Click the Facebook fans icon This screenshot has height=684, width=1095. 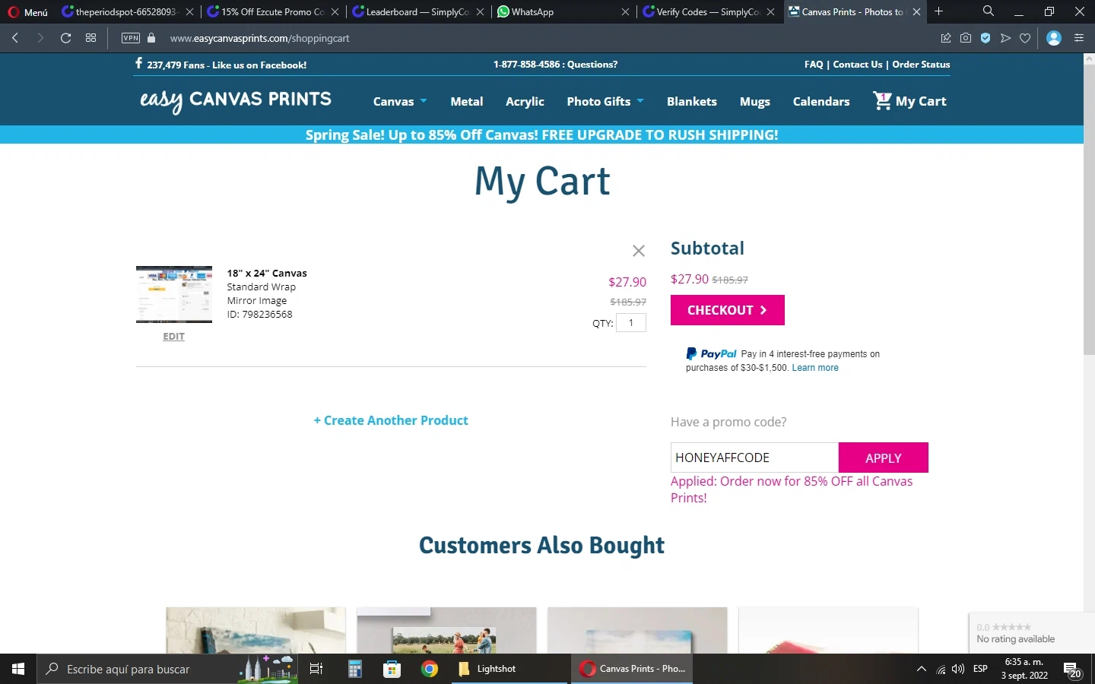pos(139,64)
